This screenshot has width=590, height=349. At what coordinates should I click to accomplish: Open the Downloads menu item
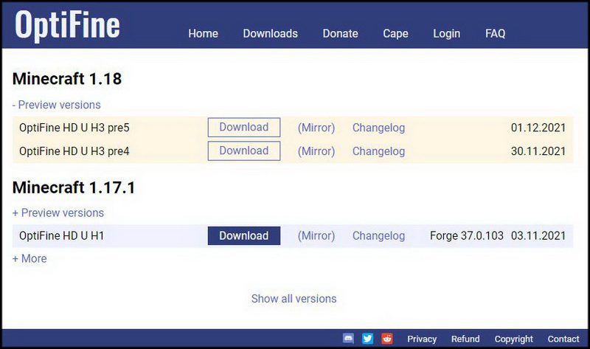270,33
